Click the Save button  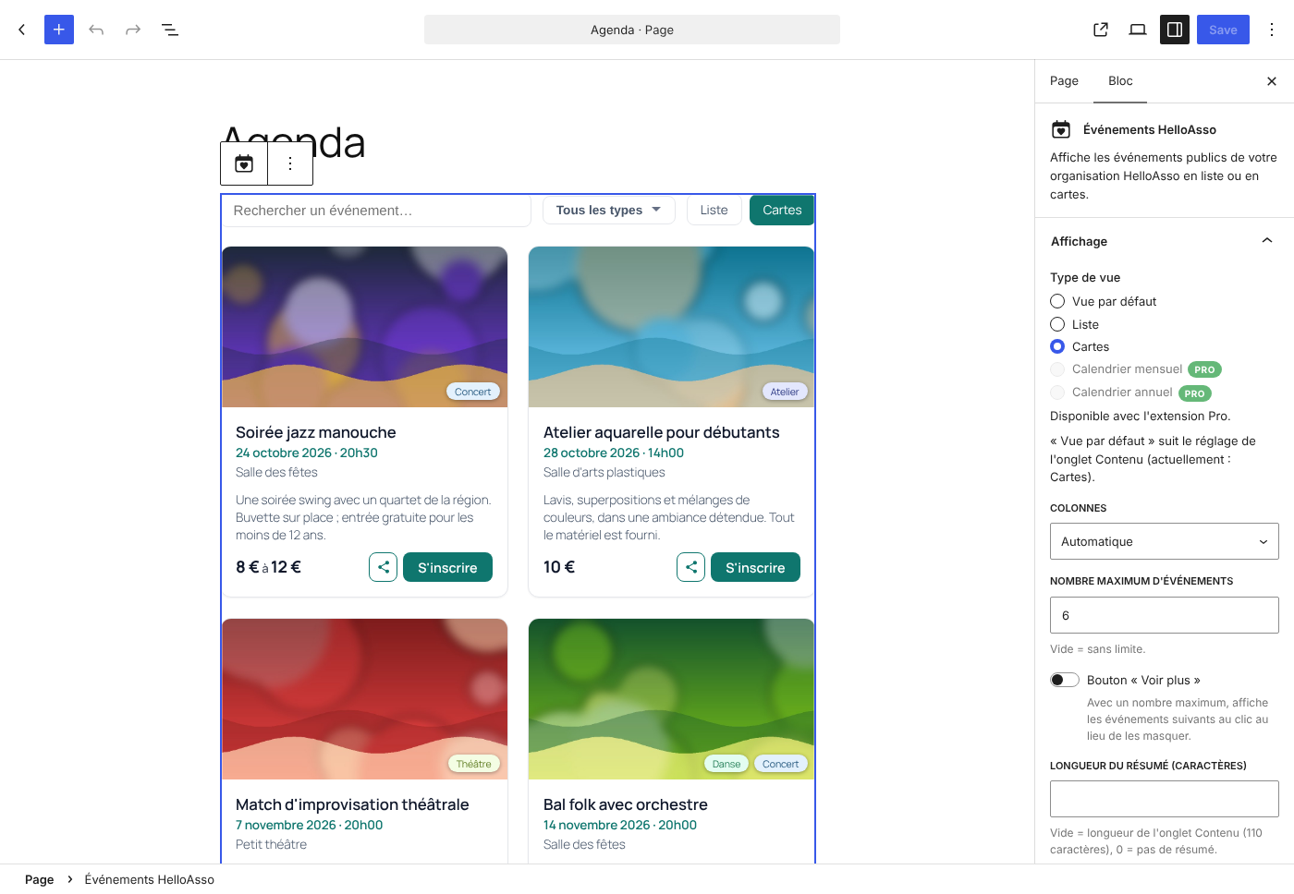[x=1223, y=30]
